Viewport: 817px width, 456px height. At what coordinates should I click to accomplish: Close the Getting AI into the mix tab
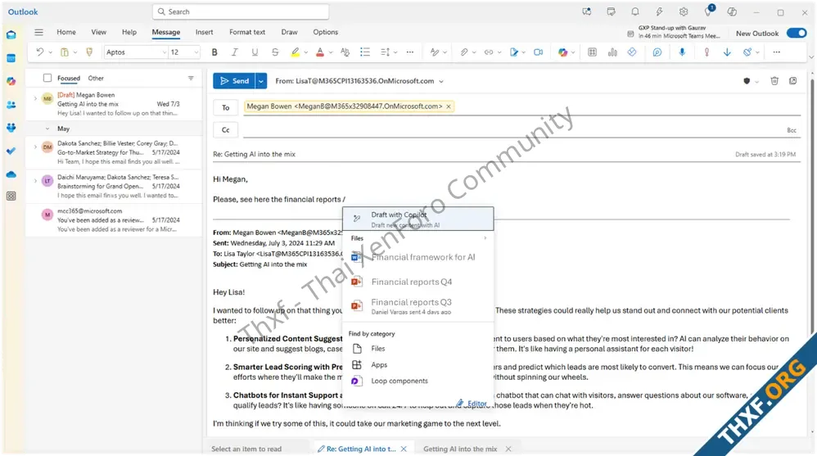[508, 449]
